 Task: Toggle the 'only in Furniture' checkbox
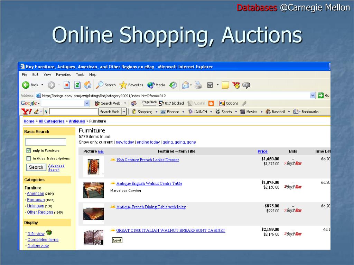28,150
